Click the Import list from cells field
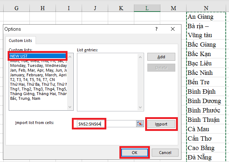229x162 pixels. [x=107, y=124]
